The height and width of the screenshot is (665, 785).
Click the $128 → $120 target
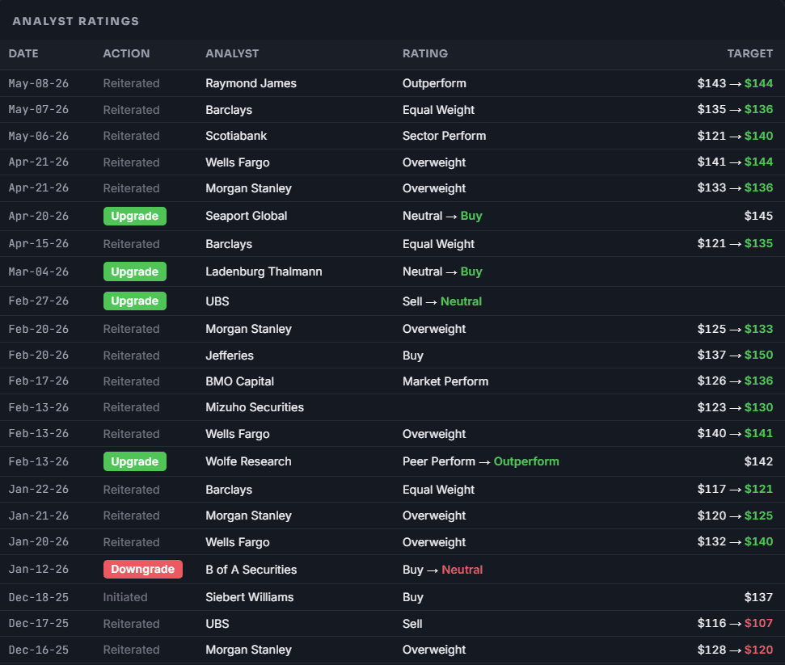click(x=735, y=650)
